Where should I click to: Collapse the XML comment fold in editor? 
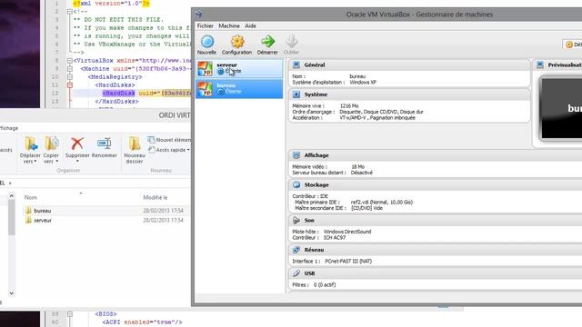pyautogui.click(x=70, y=12)
